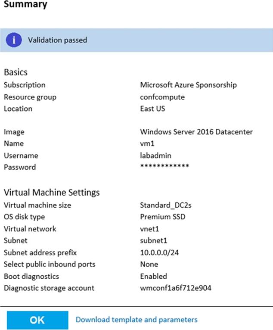
Task: Select the wmconf1a6f712e904 storage account name
Action: (x=176, y=288)
